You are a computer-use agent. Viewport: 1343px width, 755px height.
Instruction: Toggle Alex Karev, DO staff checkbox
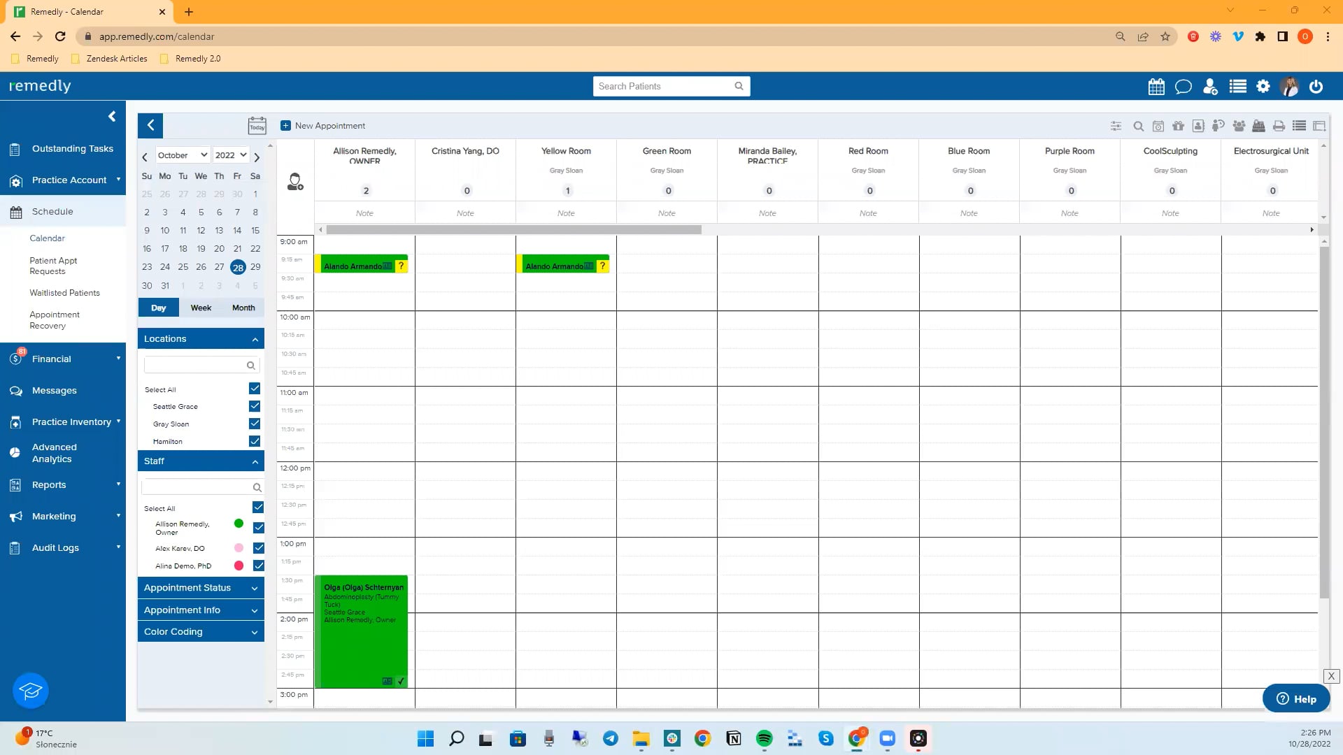coord(259,548)
